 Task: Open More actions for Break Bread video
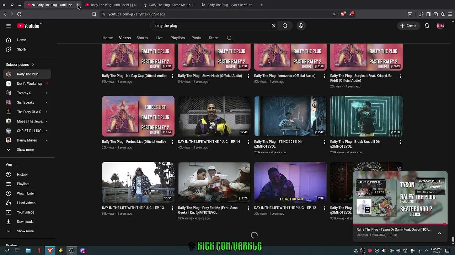tap(401, 142)
